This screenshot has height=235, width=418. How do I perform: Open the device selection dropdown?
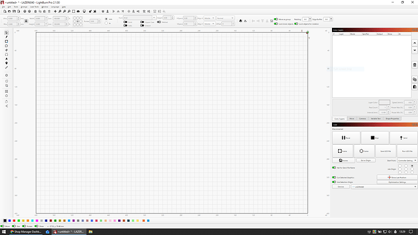[384, 187]
